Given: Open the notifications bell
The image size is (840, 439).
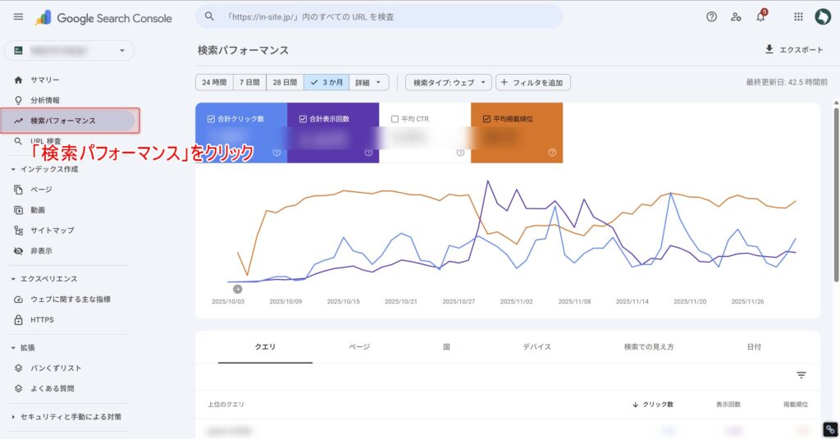Looking at the screenshot, I should [760, 16].
